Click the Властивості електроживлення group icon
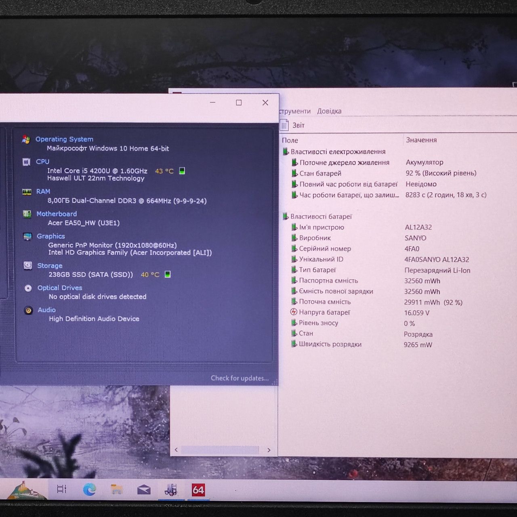This screenshot has height=517, width=517. coord(286,151)
